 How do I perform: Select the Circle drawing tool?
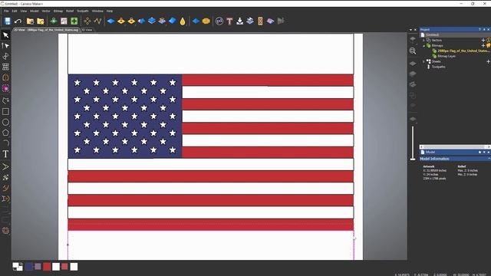click(5, 123)
